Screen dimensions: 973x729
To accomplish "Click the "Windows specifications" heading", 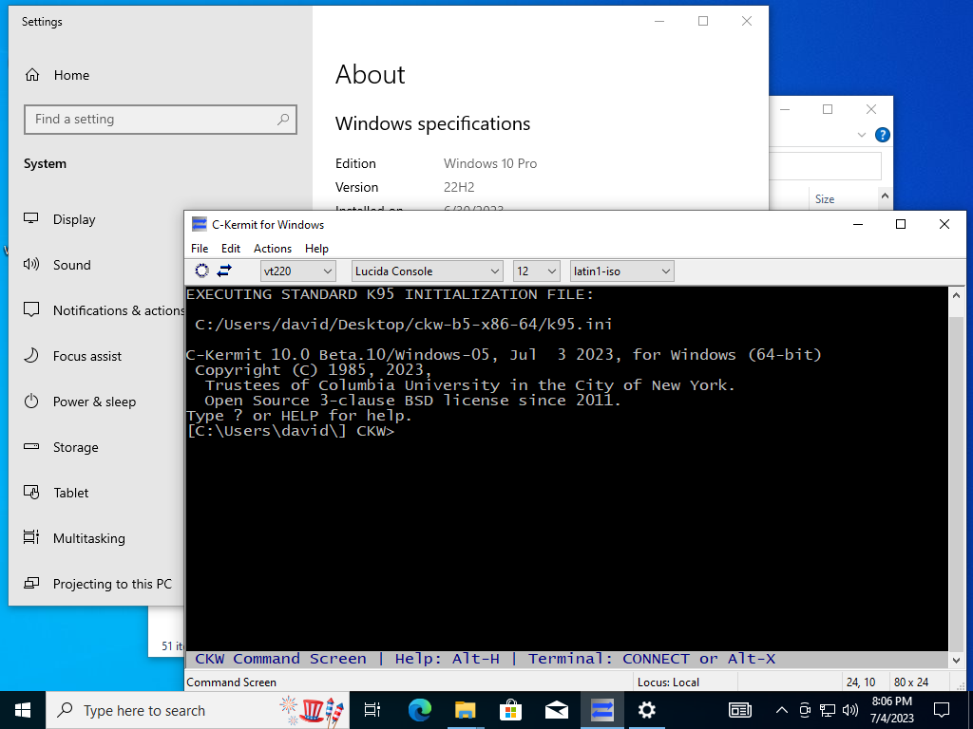I will pyautogui.click(x=432, y=123).
